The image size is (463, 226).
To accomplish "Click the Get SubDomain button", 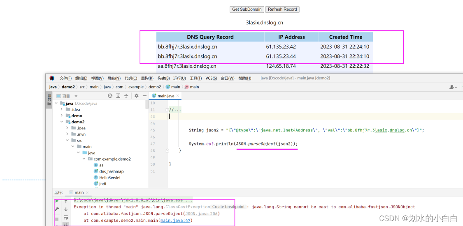I will pyautogui.click(x=247, y=9).
